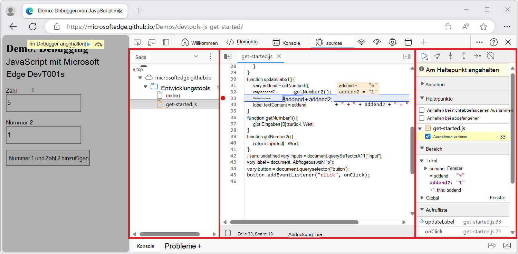The width and height of the screenshot is (518, 254).
Task: Open the Elemente panel tab
Action: click(243, 41)
